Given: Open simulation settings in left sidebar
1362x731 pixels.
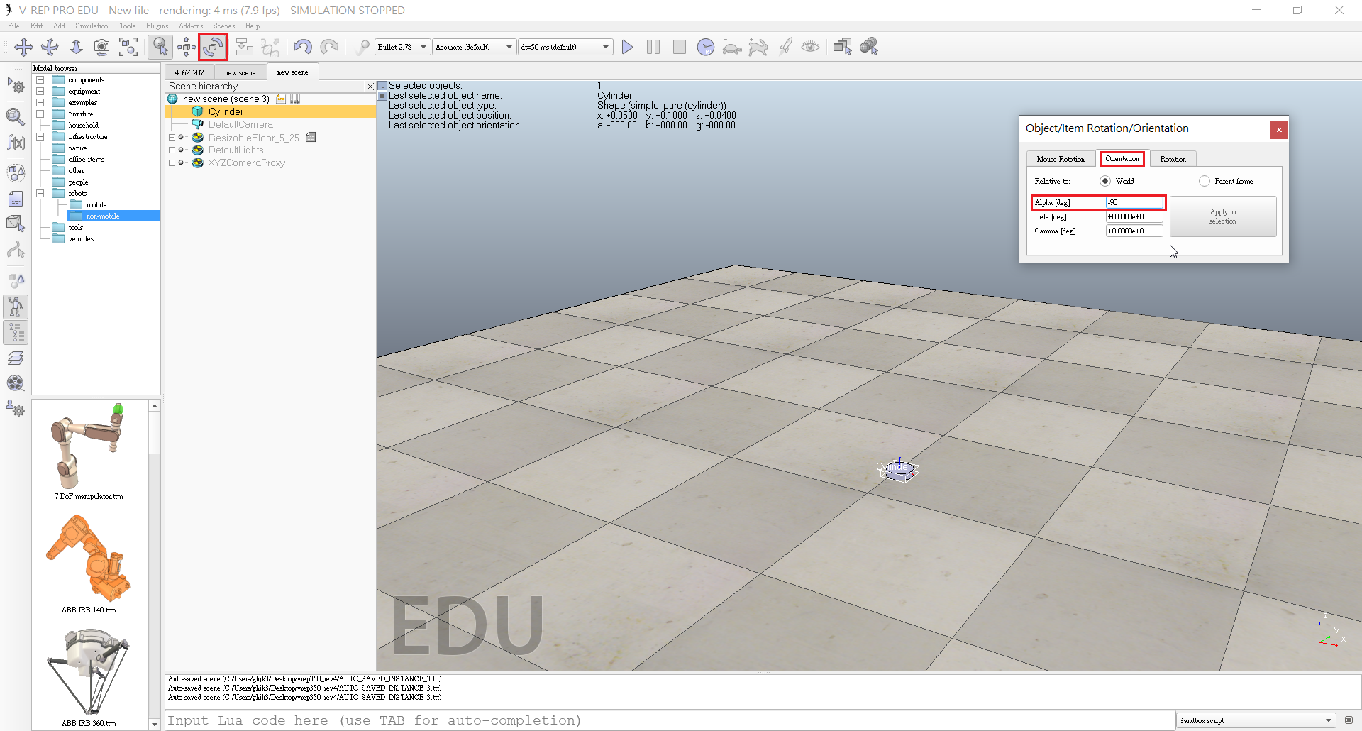Looking at the screenshot, I should tap(16, 87).
